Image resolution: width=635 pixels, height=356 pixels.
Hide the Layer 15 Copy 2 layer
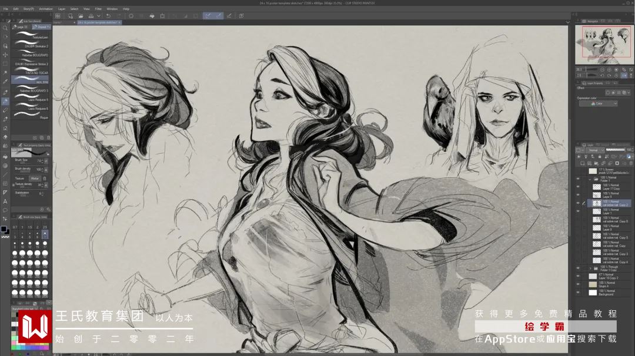578,276
